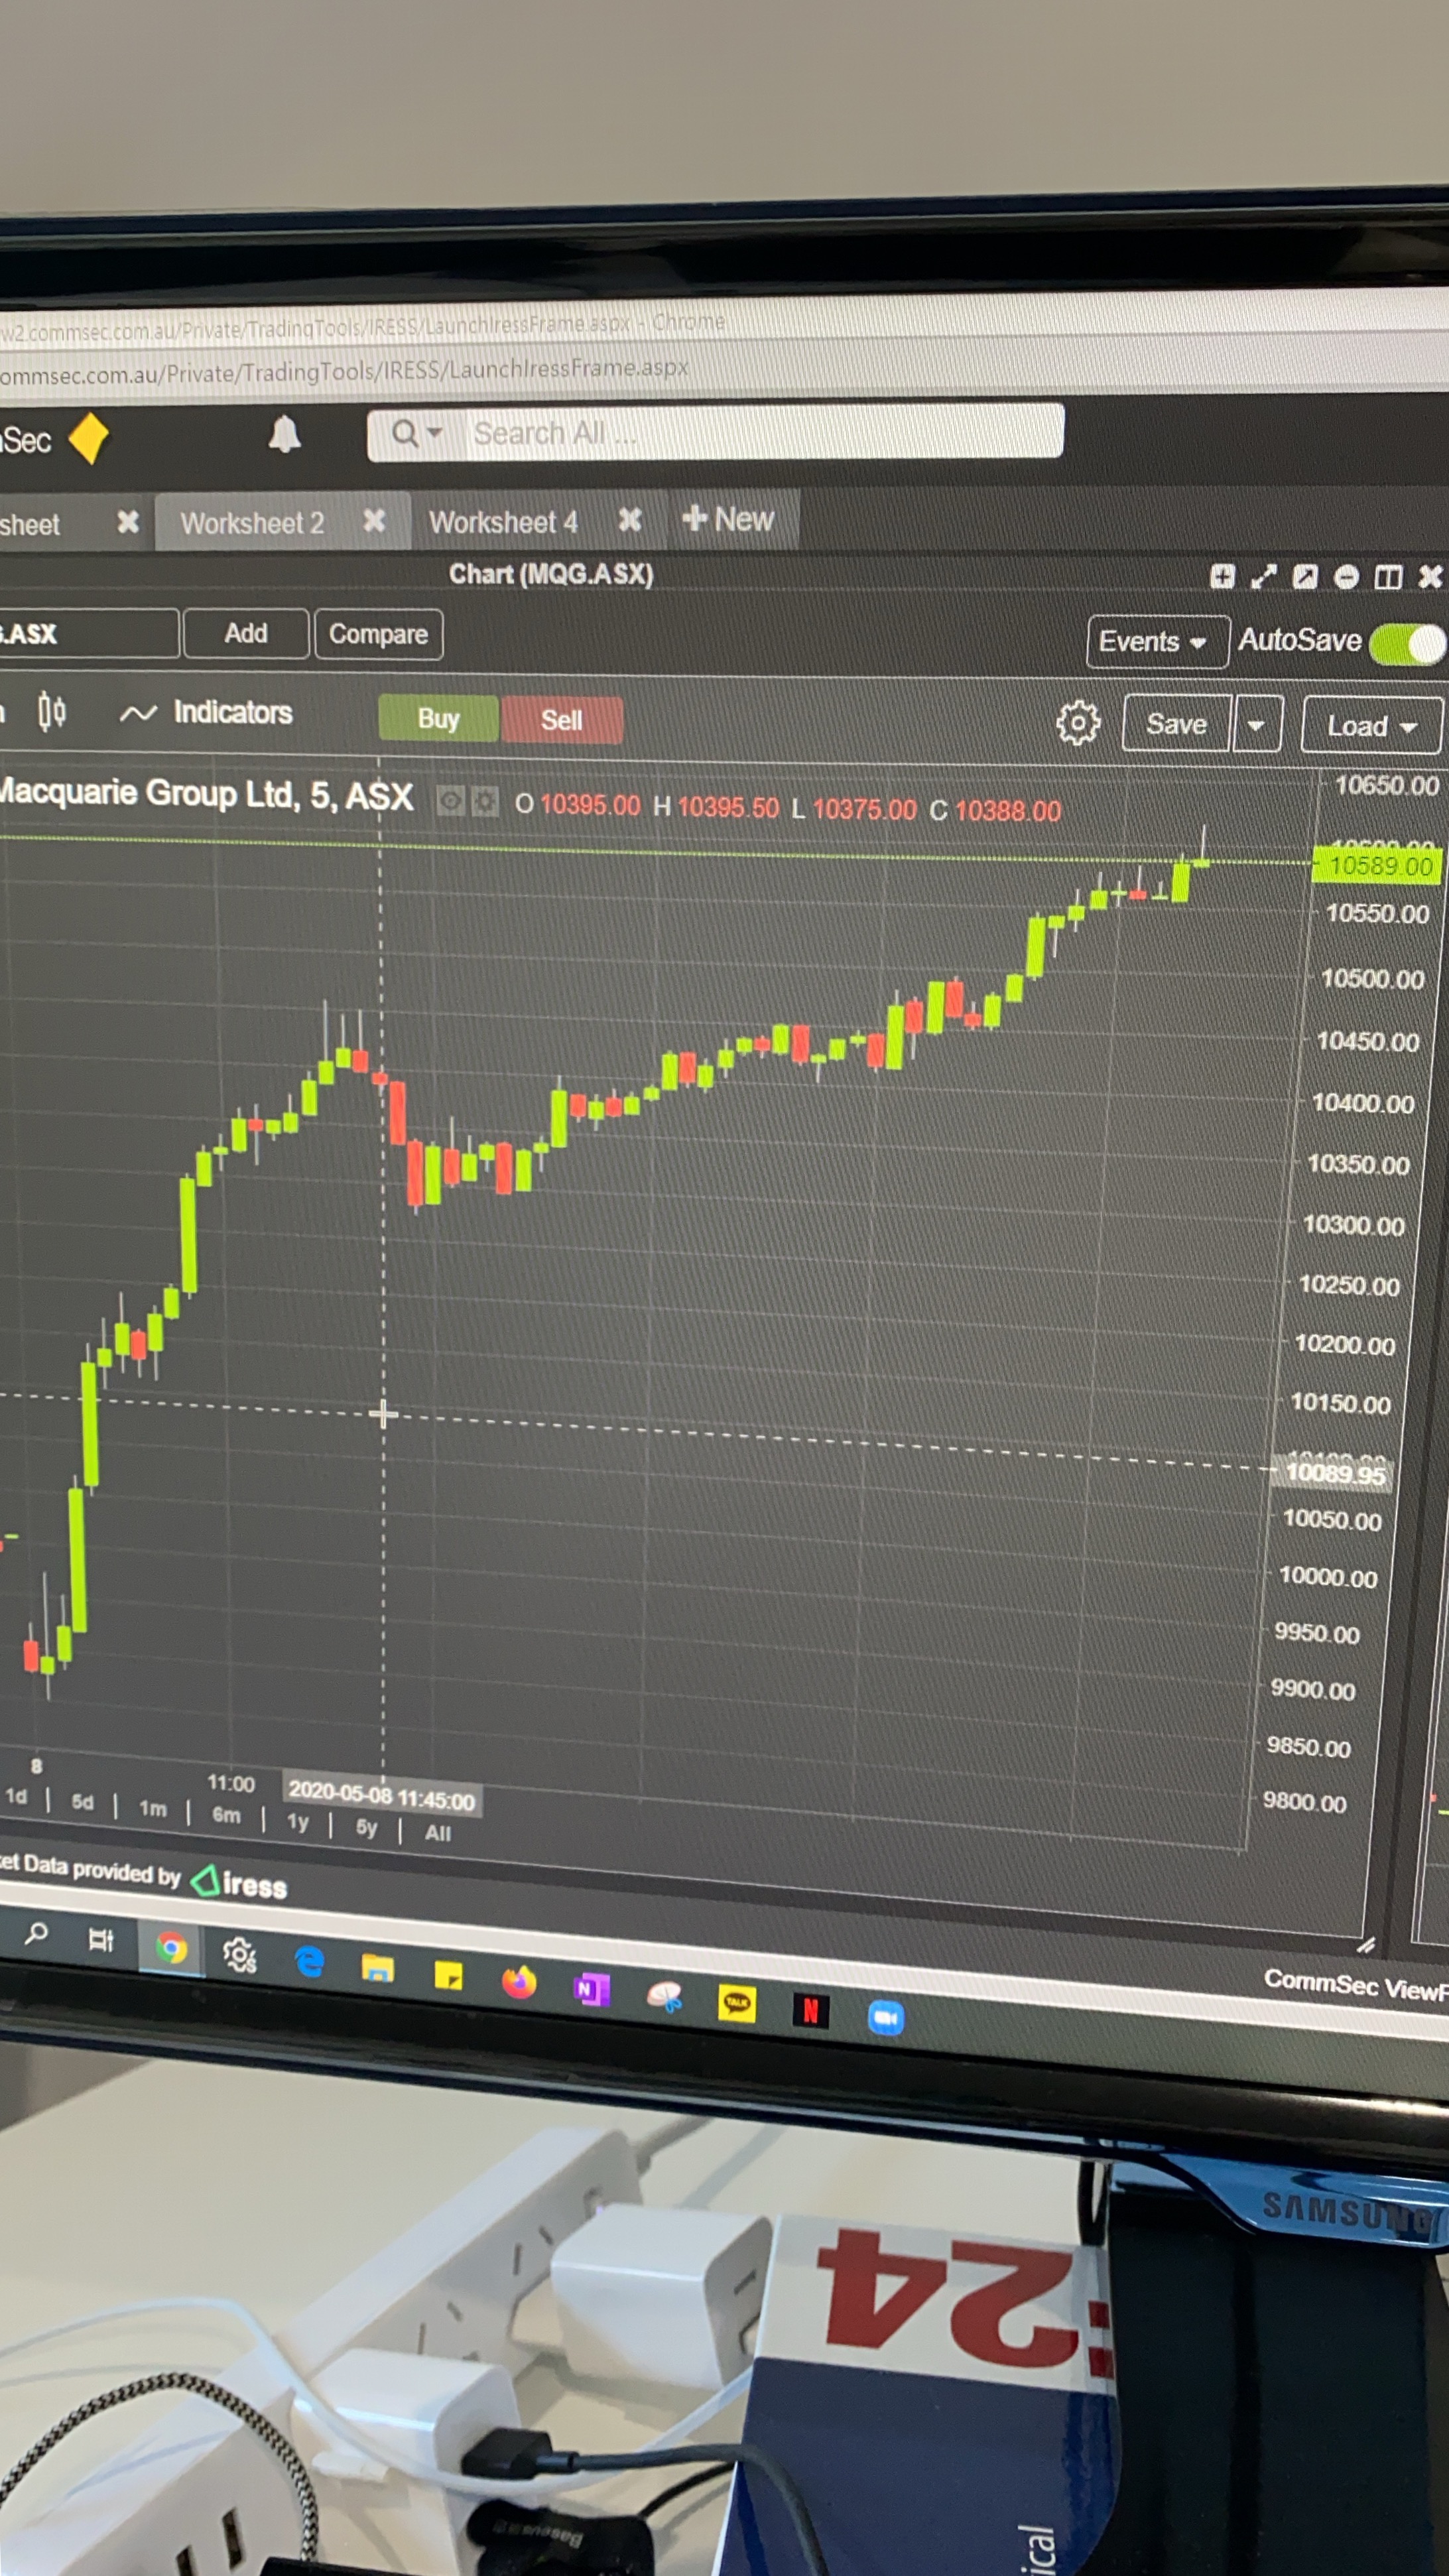Toggle the AutoSave switch
The width and height of the screenshot is (1449, 2576).
point(1407,643)
